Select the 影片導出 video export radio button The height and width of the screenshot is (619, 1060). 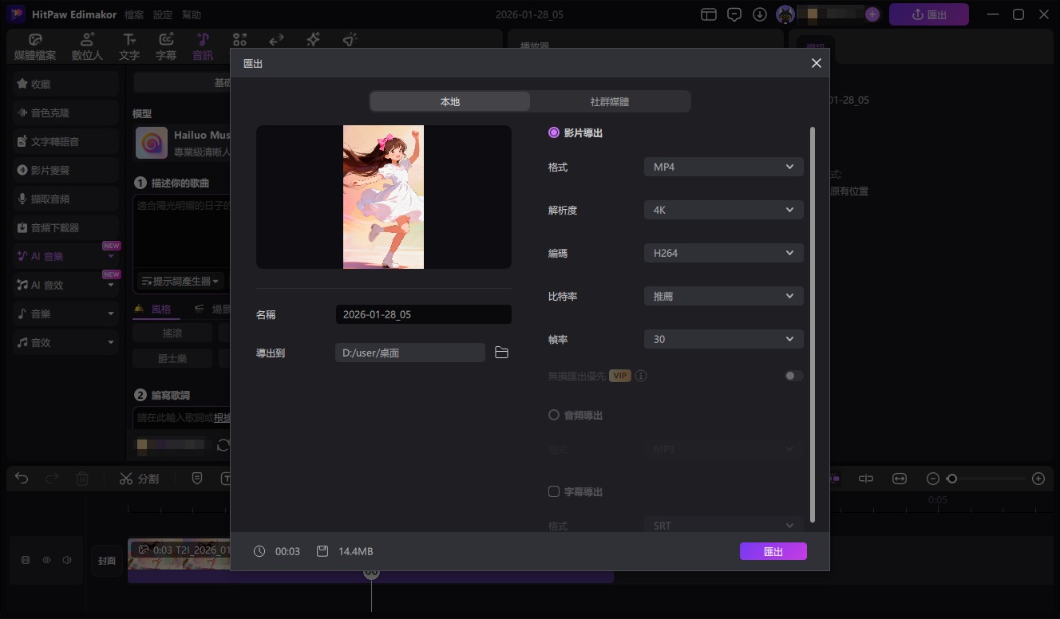553,132
